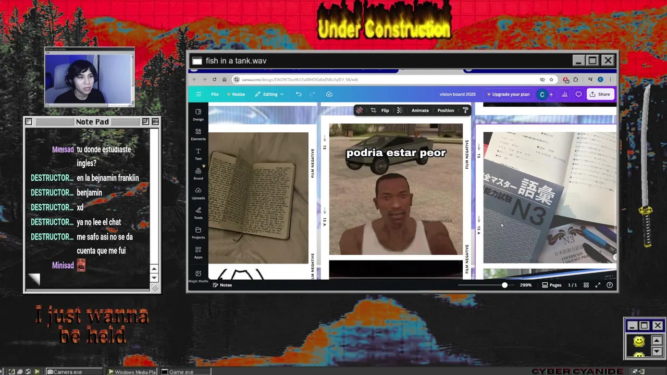
Task: Click the smiley face emoji in widget
Action: [x=639, y=341]
